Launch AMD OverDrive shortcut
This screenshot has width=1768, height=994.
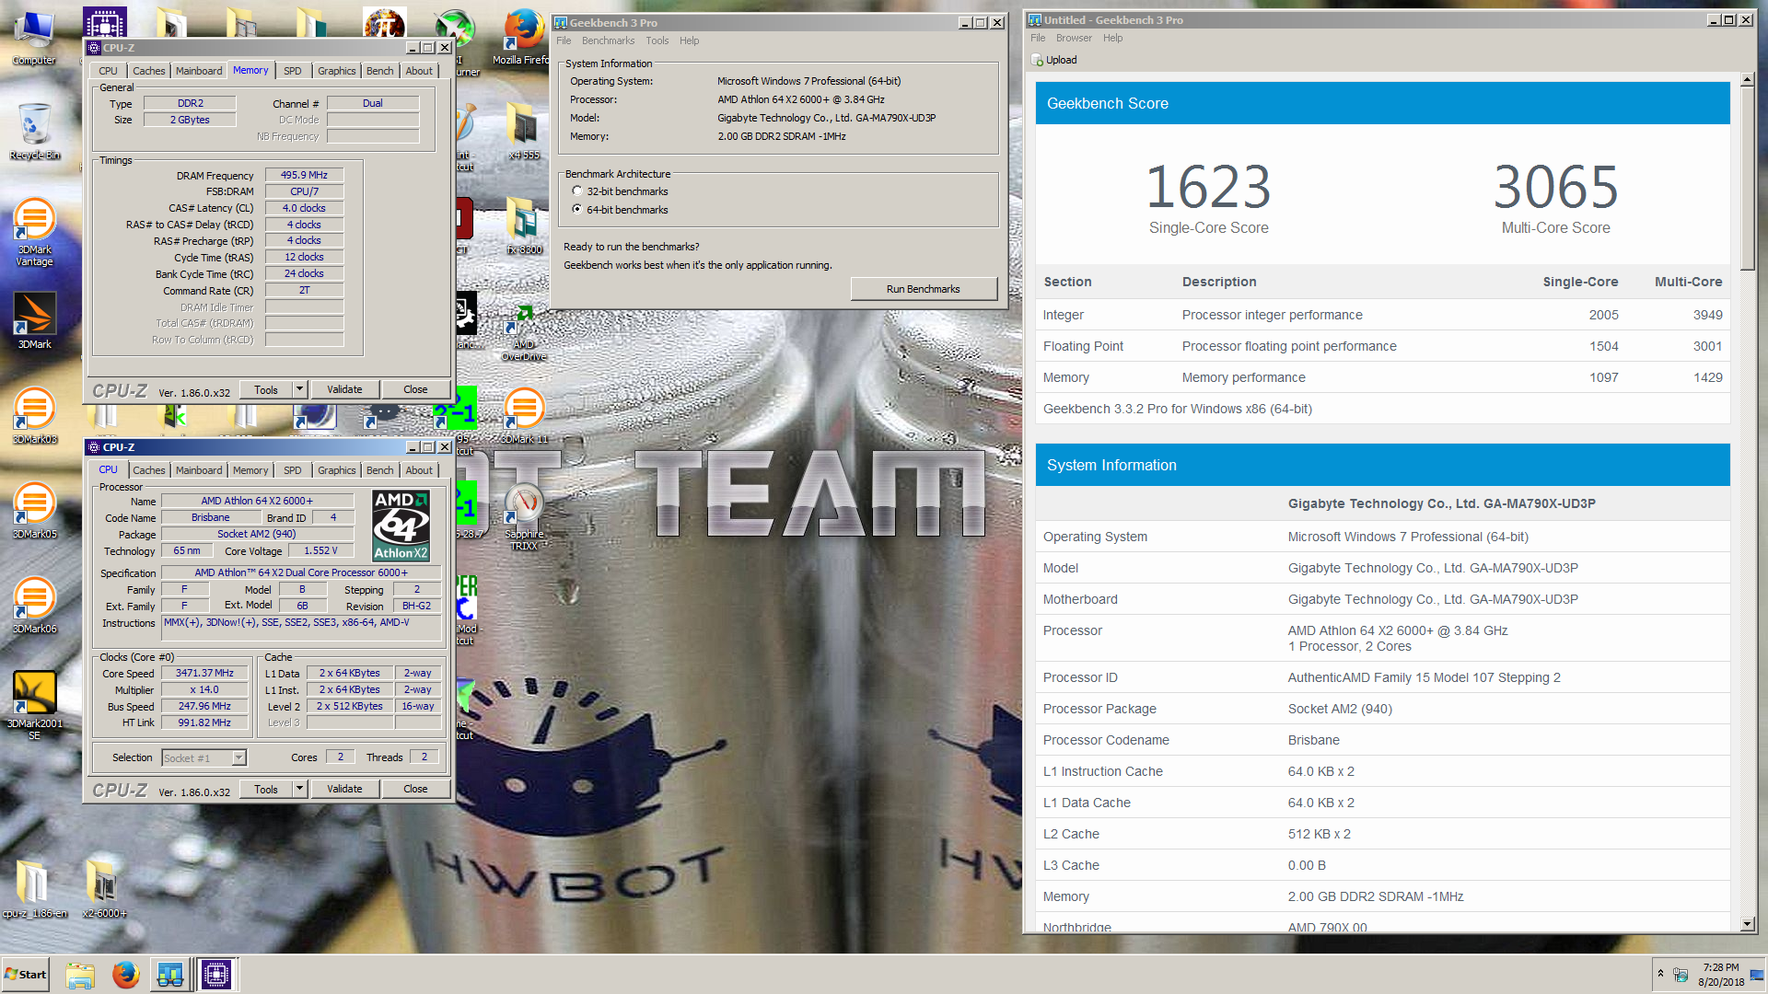524,331
